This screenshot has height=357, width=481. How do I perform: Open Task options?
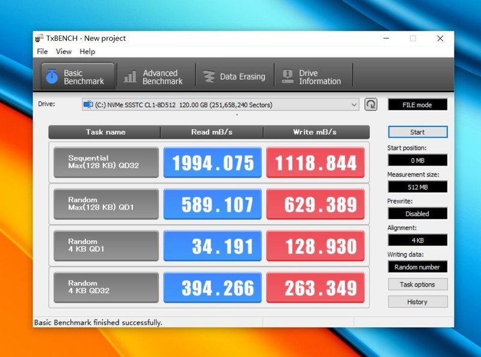point(417,284)
